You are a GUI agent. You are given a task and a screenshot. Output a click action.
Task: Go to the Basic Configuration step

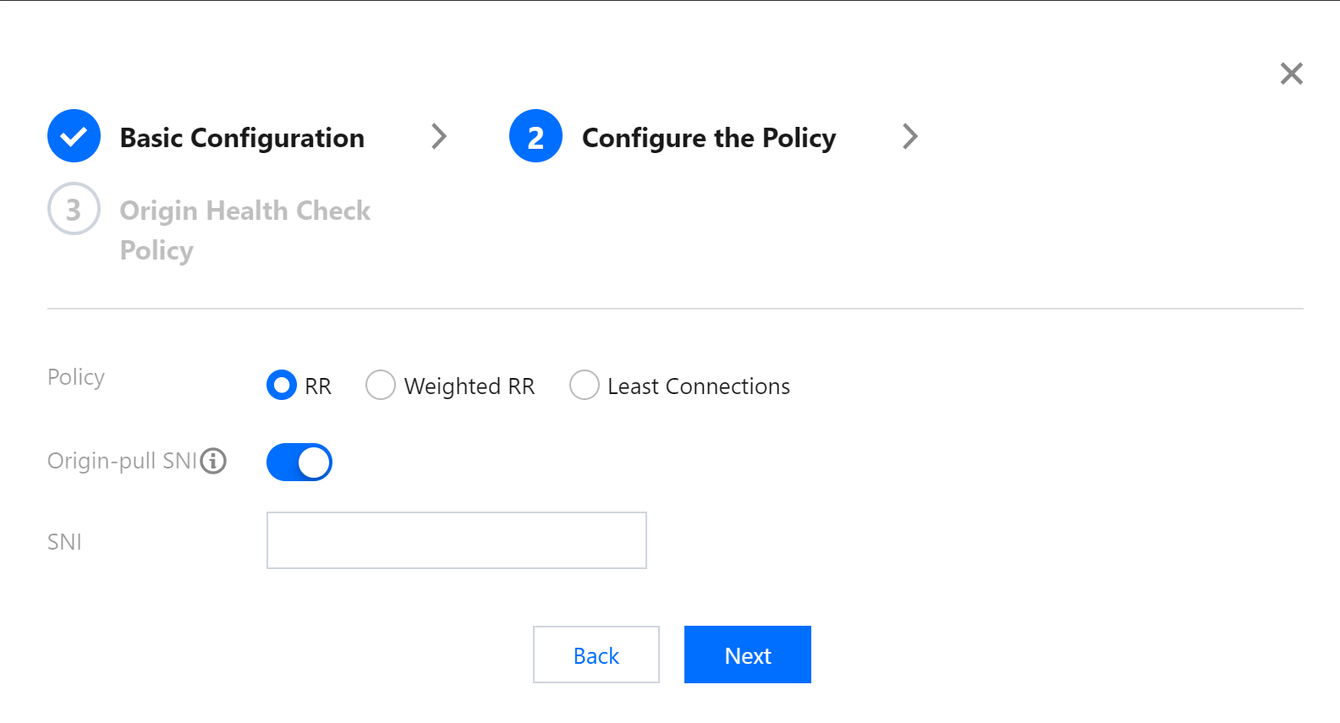coord(242,138)
